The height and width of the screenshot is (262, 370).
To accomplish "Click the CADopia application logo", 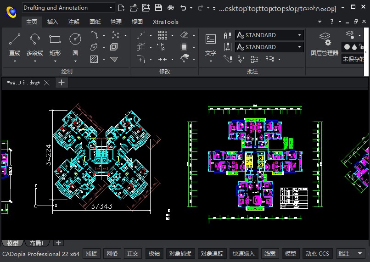I will click(11, 12).
